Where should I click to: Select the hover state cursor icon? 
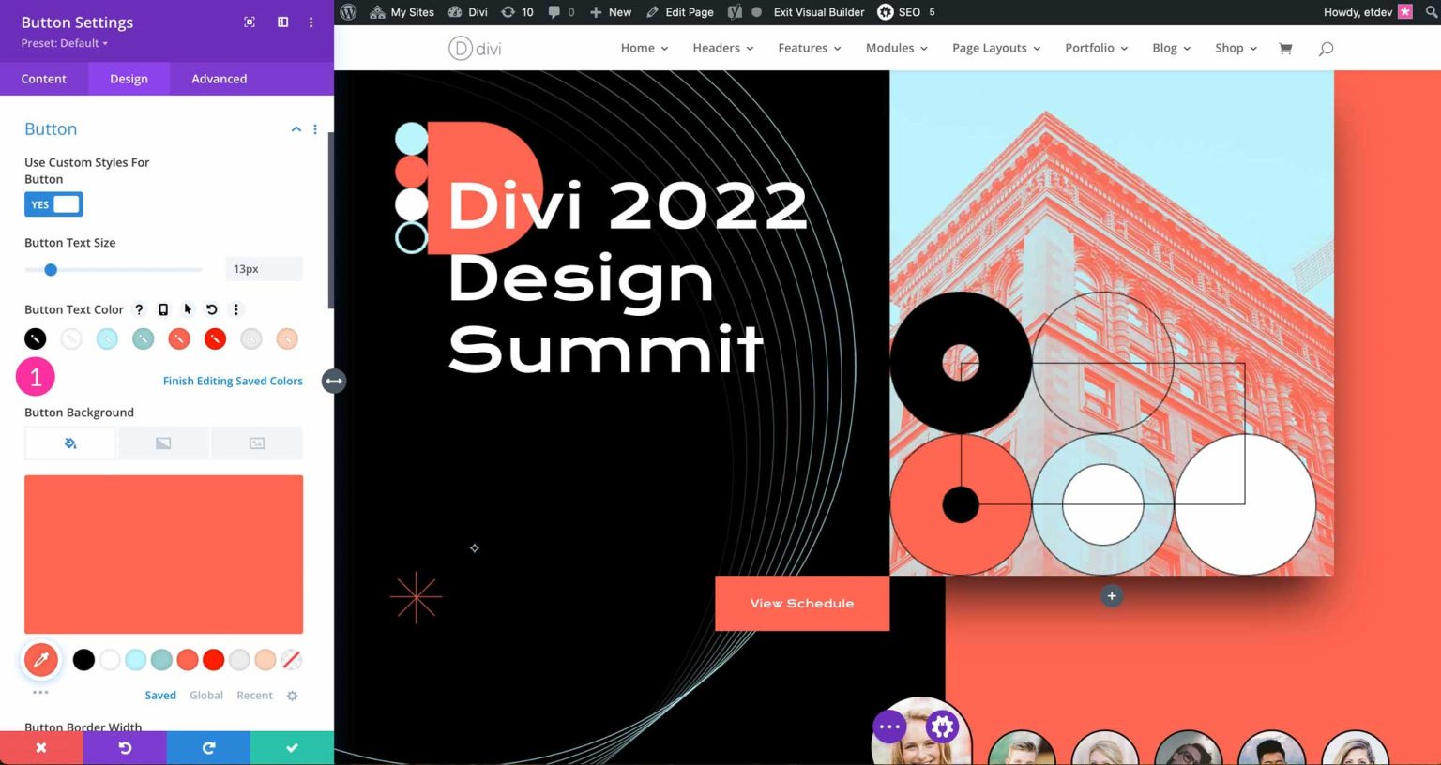coord(187,309)
